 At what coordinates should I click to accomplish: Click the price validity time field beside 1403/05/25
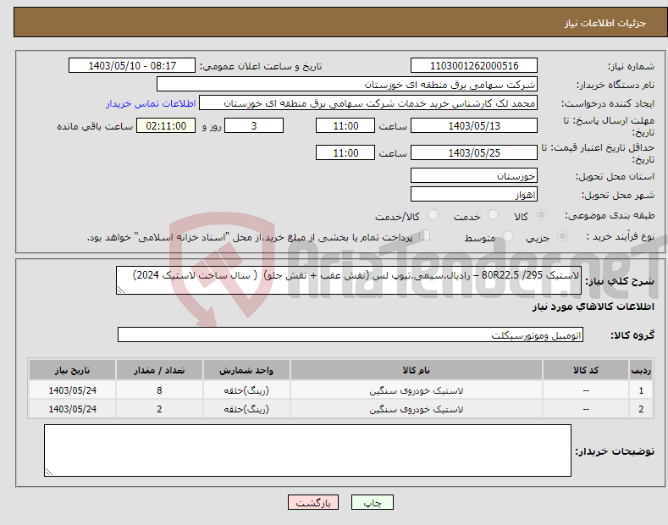345,152
